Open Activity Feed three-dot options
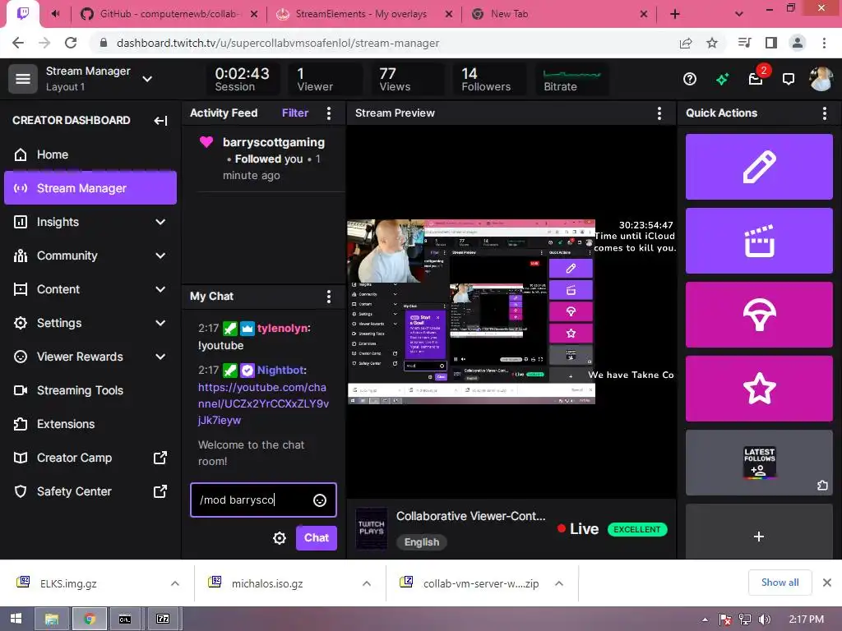The width and height of the screenshot is (842, 631). click(x=329, y=113)
